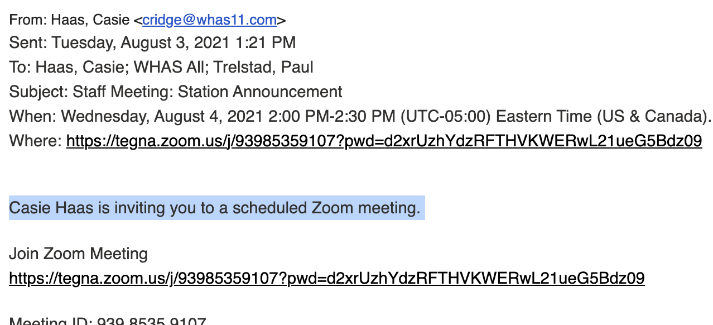Image resolution: width=713 pixels, height=325 pixels.
Task: Open the cridge@whas11.com email link
Action: pos(210,21)
